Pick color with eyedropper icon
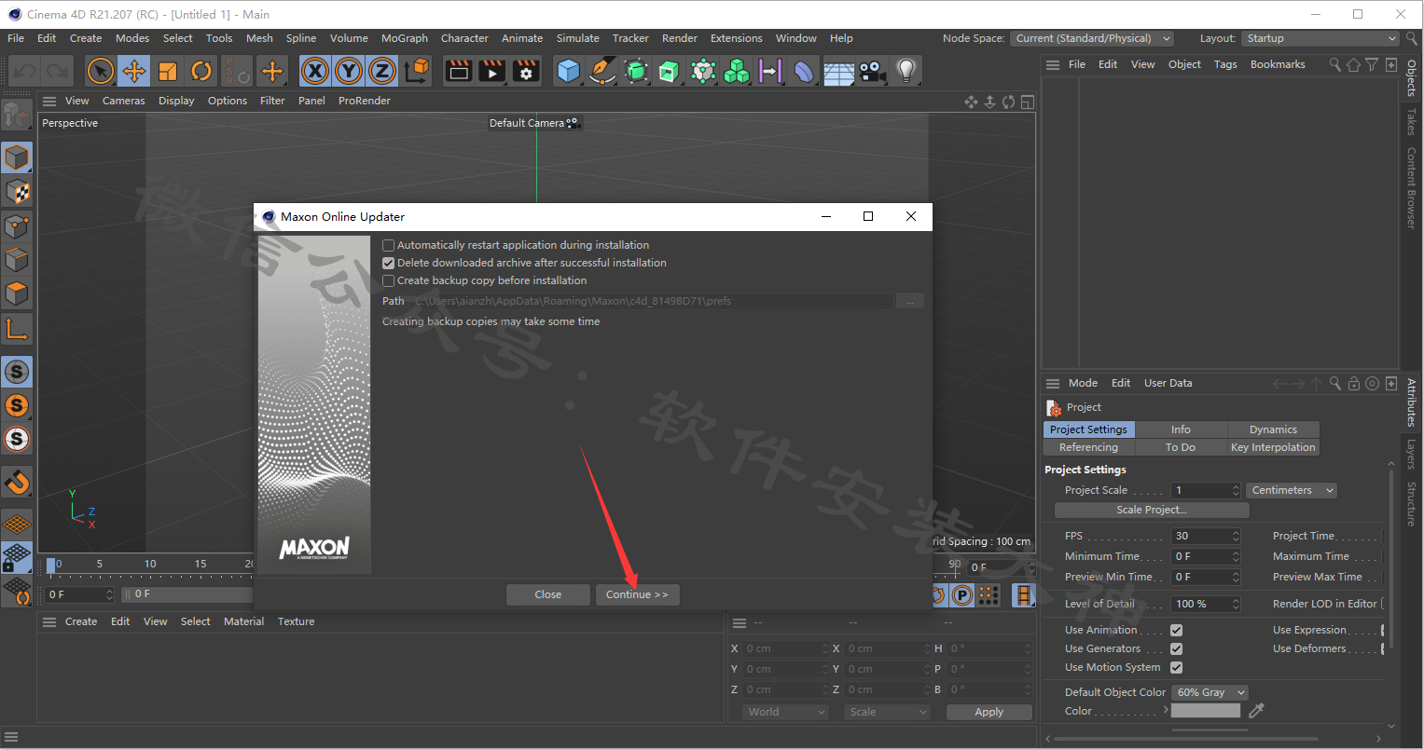The height and width of the screenshot is (750, 1424). [x=1256, y=711]
